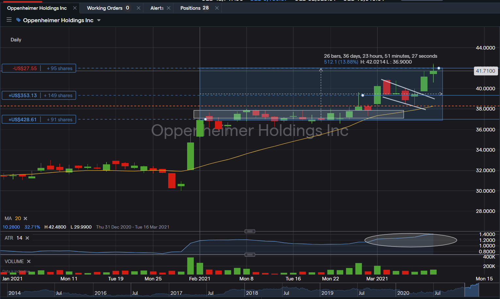
Task: Click the Mar 2021 date axis label
Action: [377, 279]
